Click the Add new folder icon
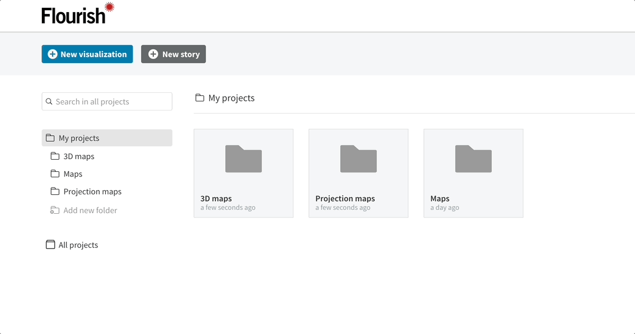 [55, 210]
